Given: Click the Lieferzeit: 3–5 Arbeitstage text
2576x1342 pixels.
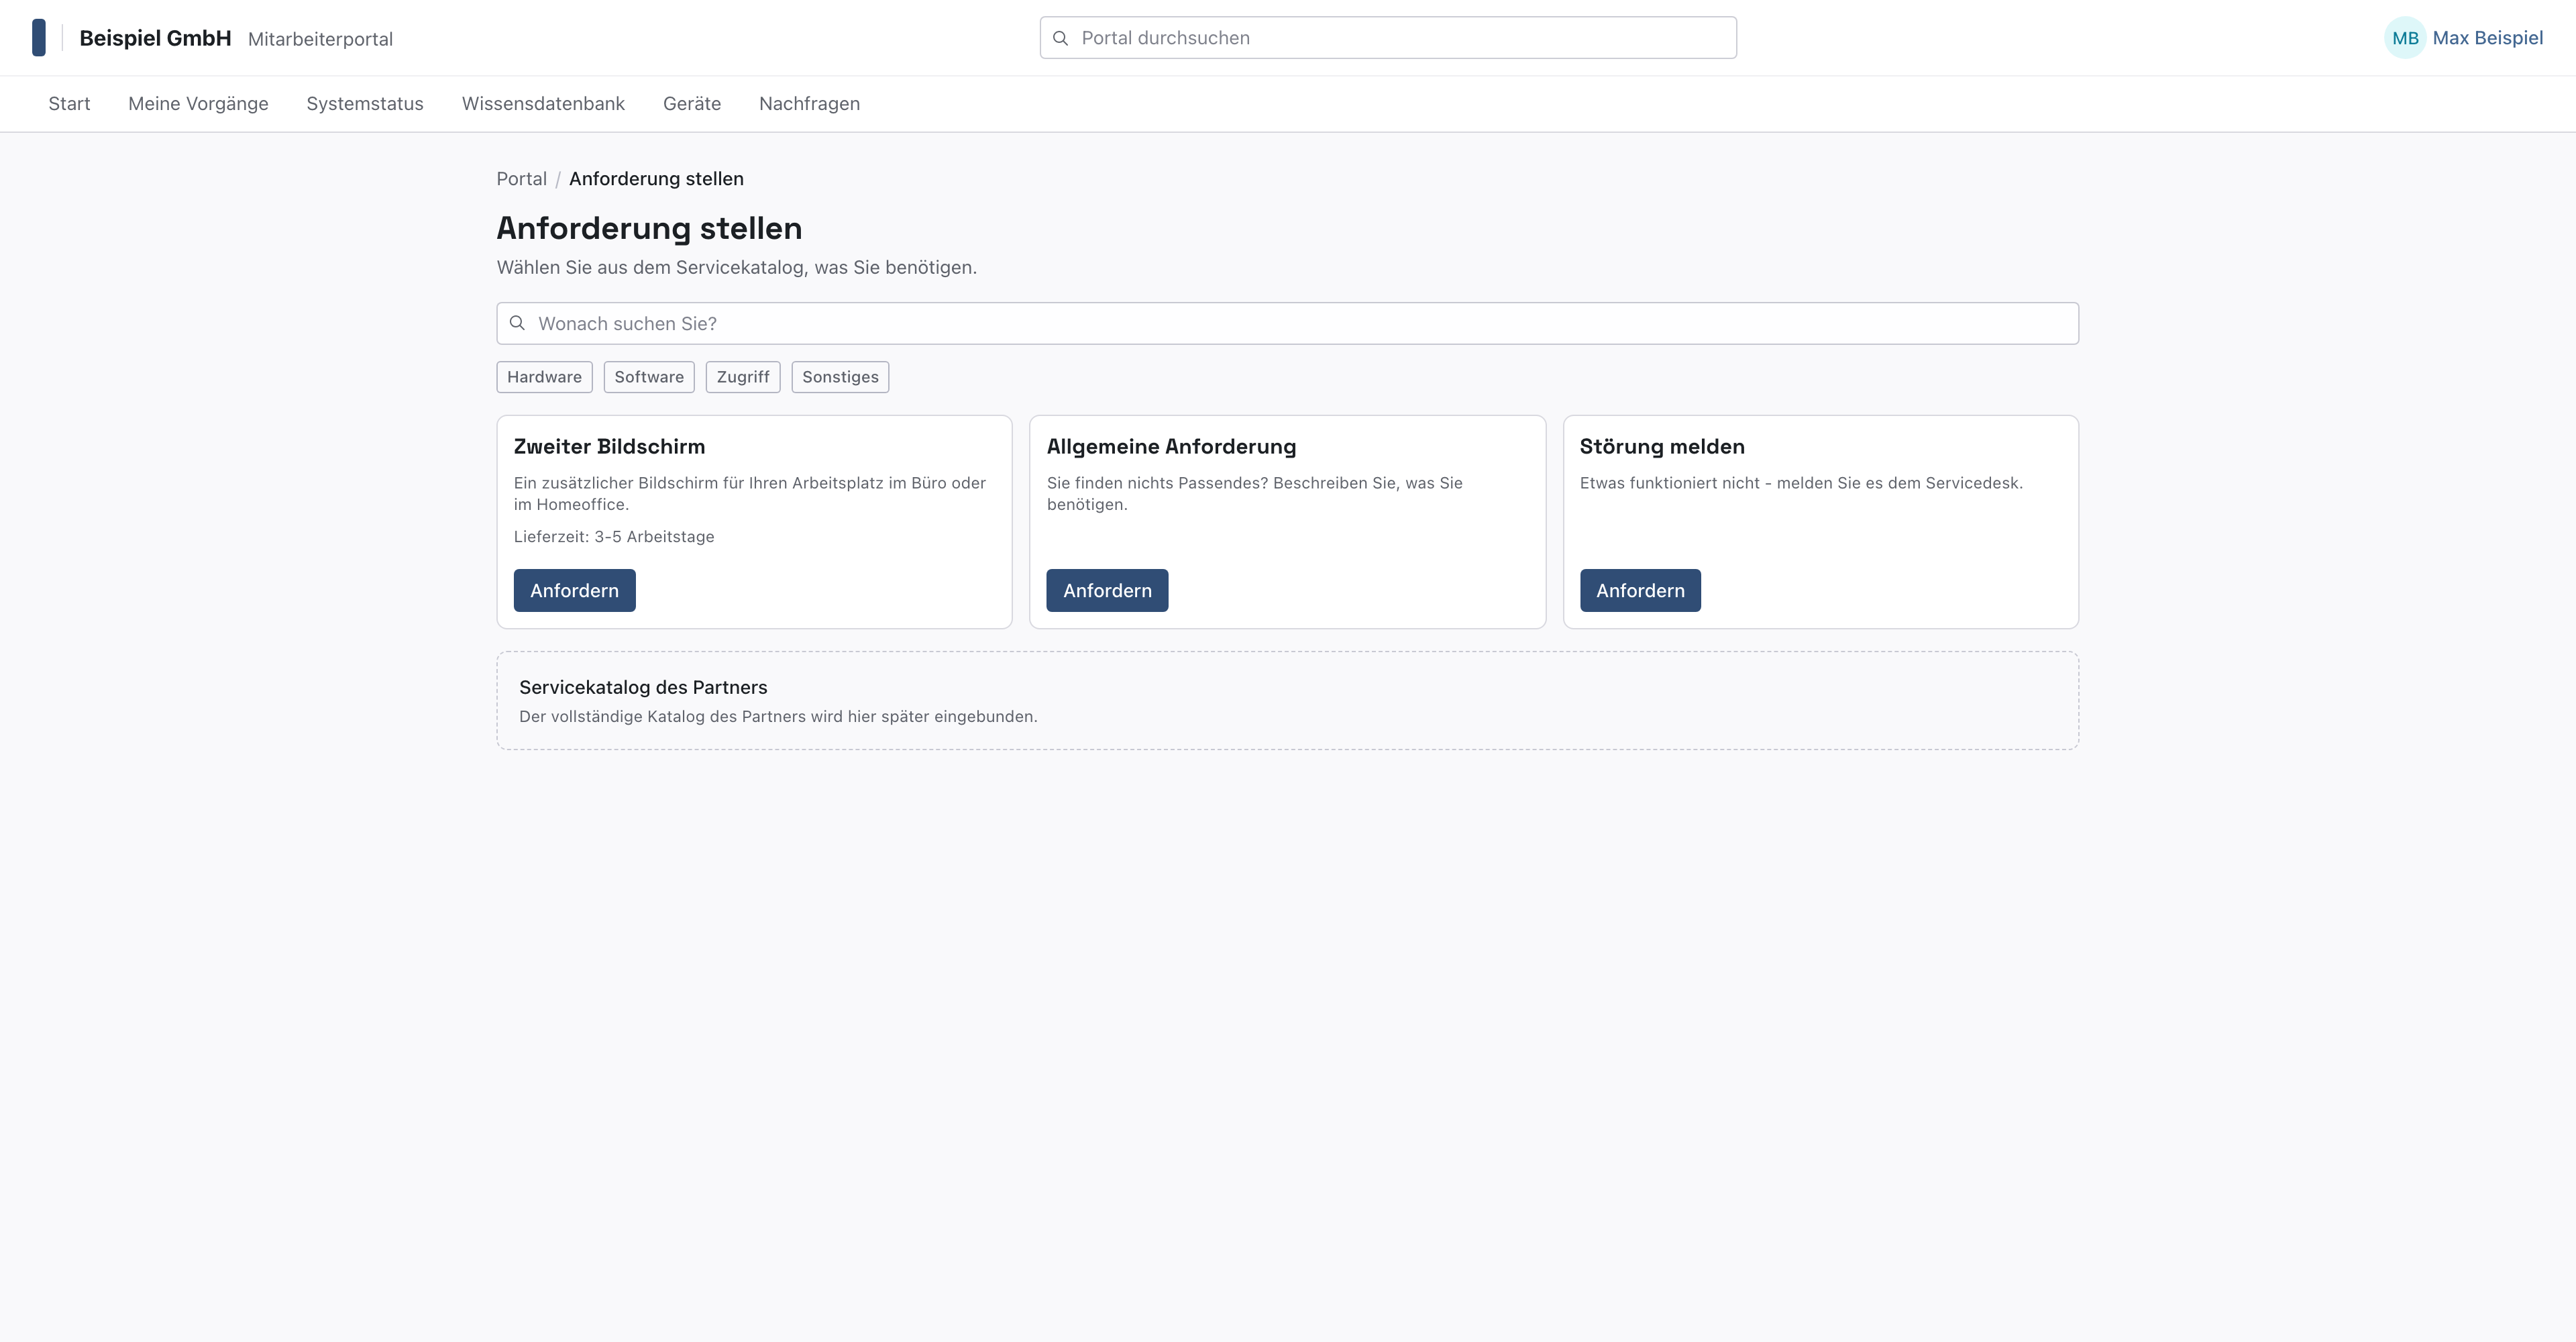Looking at the screenshot, I should point(614,537).
